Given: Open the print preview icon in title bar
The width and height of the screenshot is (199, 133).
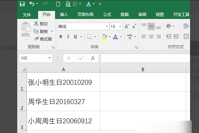Looking at the screenshot, I should (68, 4).
